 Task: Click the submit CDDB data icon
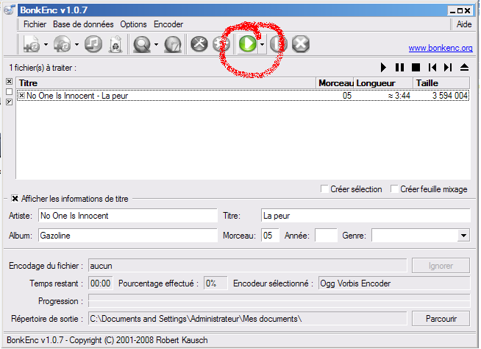coord(173,44)
